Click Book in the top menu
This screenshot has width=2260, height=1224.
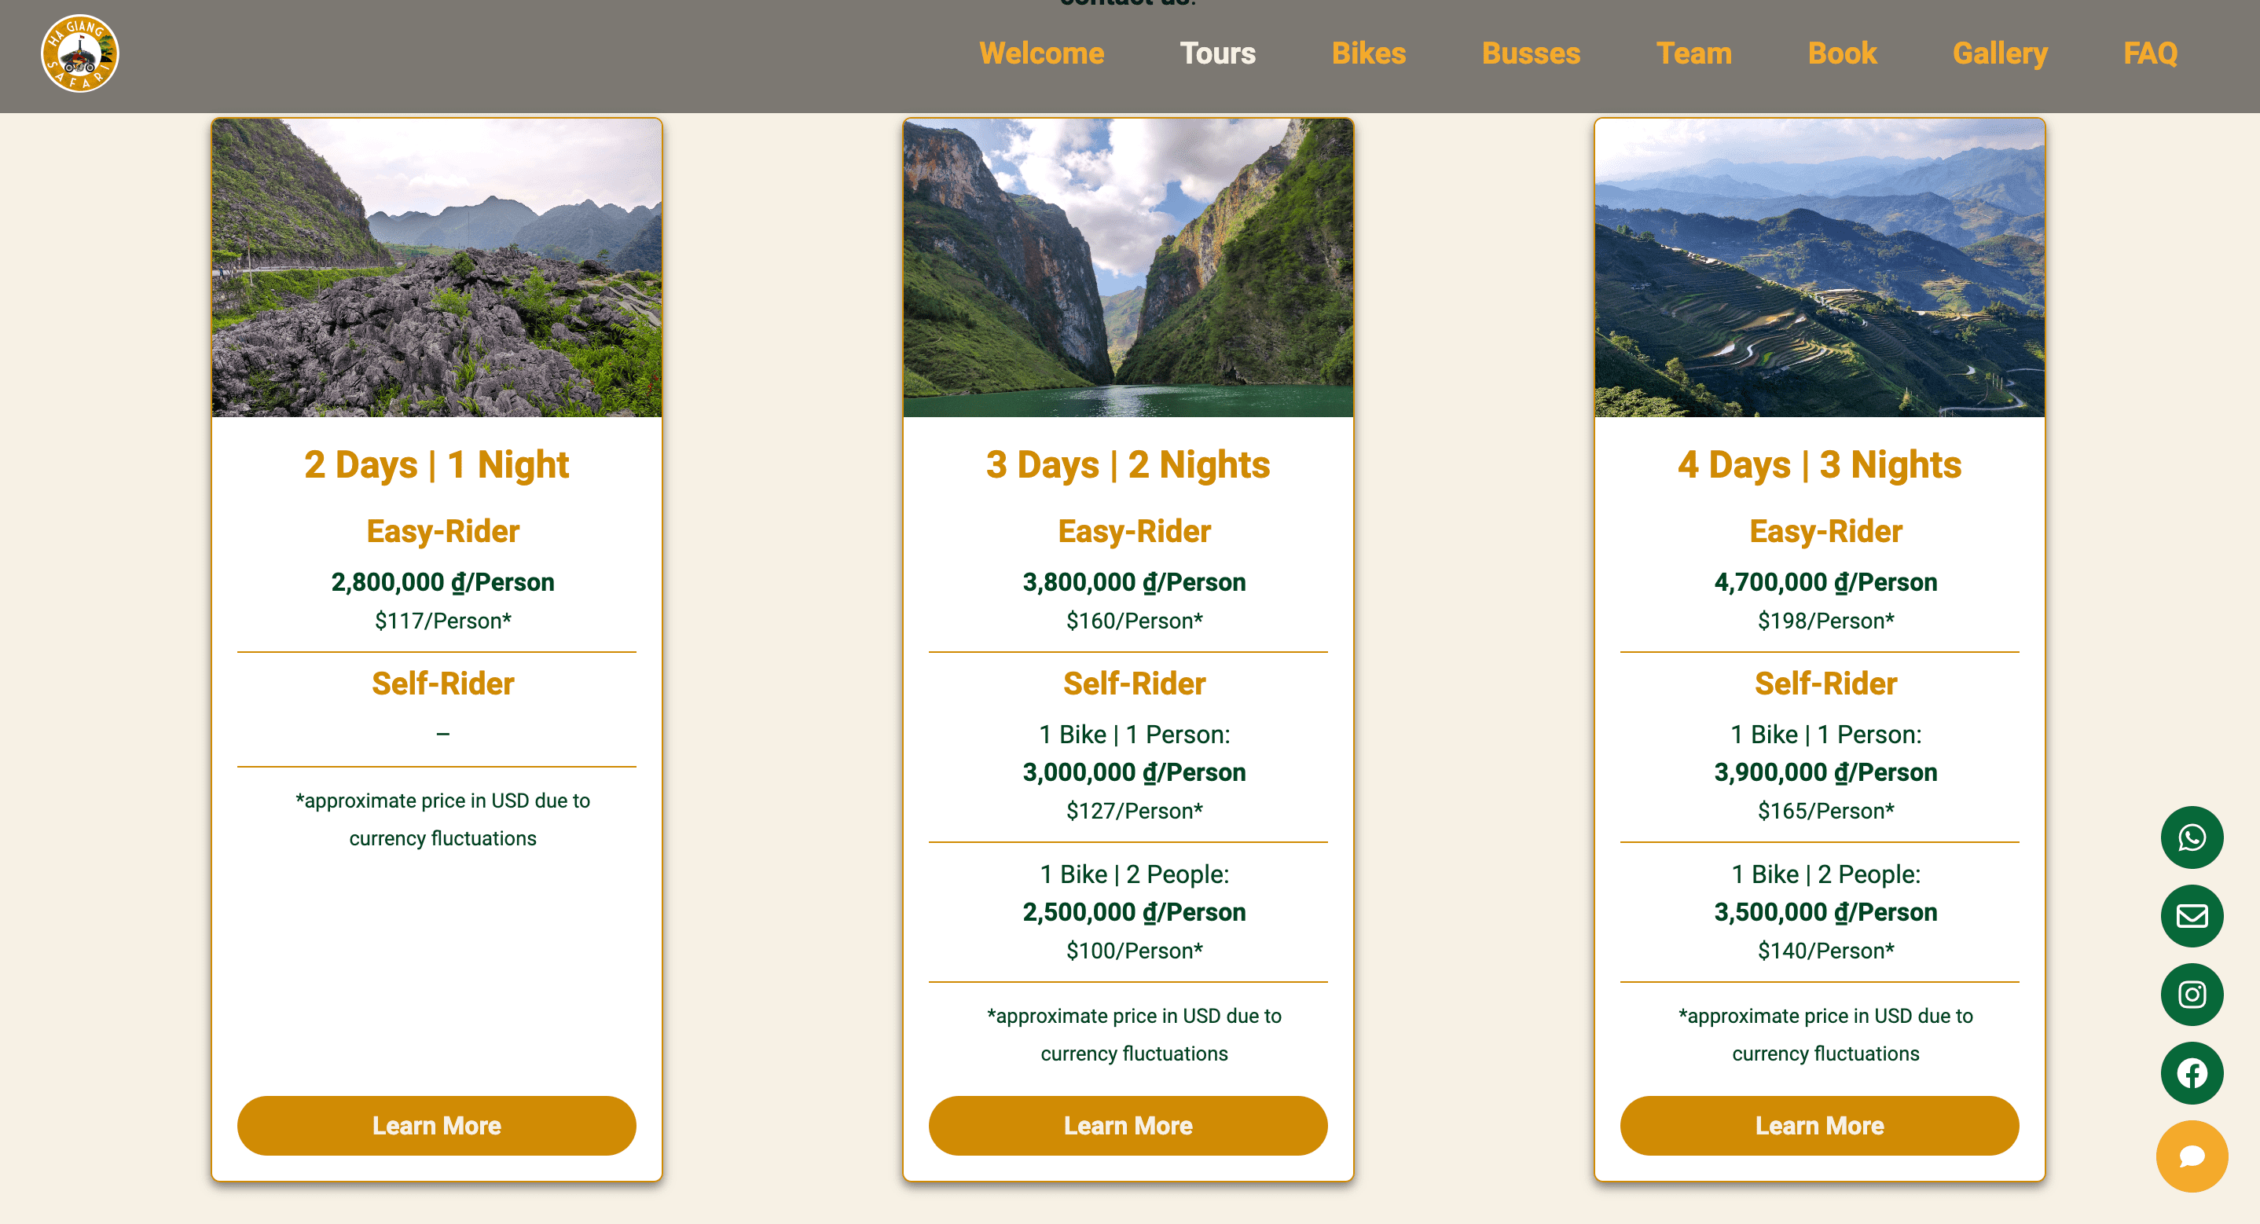[x=1841, y=53]
